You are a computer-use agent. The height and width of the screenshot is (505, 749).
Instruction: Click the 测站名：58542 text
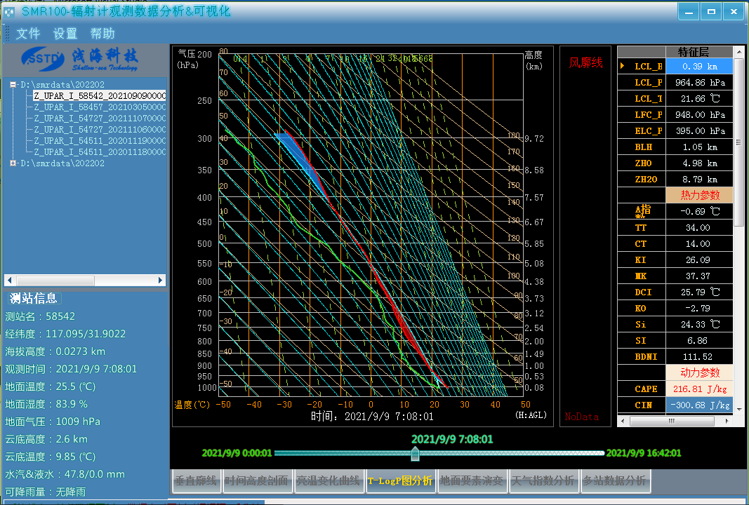[40, 316]
